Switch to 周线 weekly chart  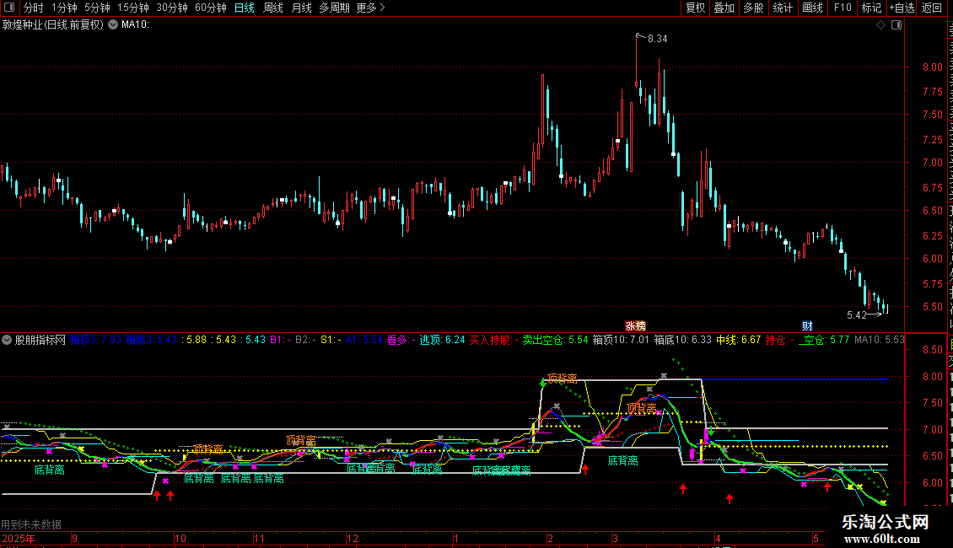click(273, 8)
